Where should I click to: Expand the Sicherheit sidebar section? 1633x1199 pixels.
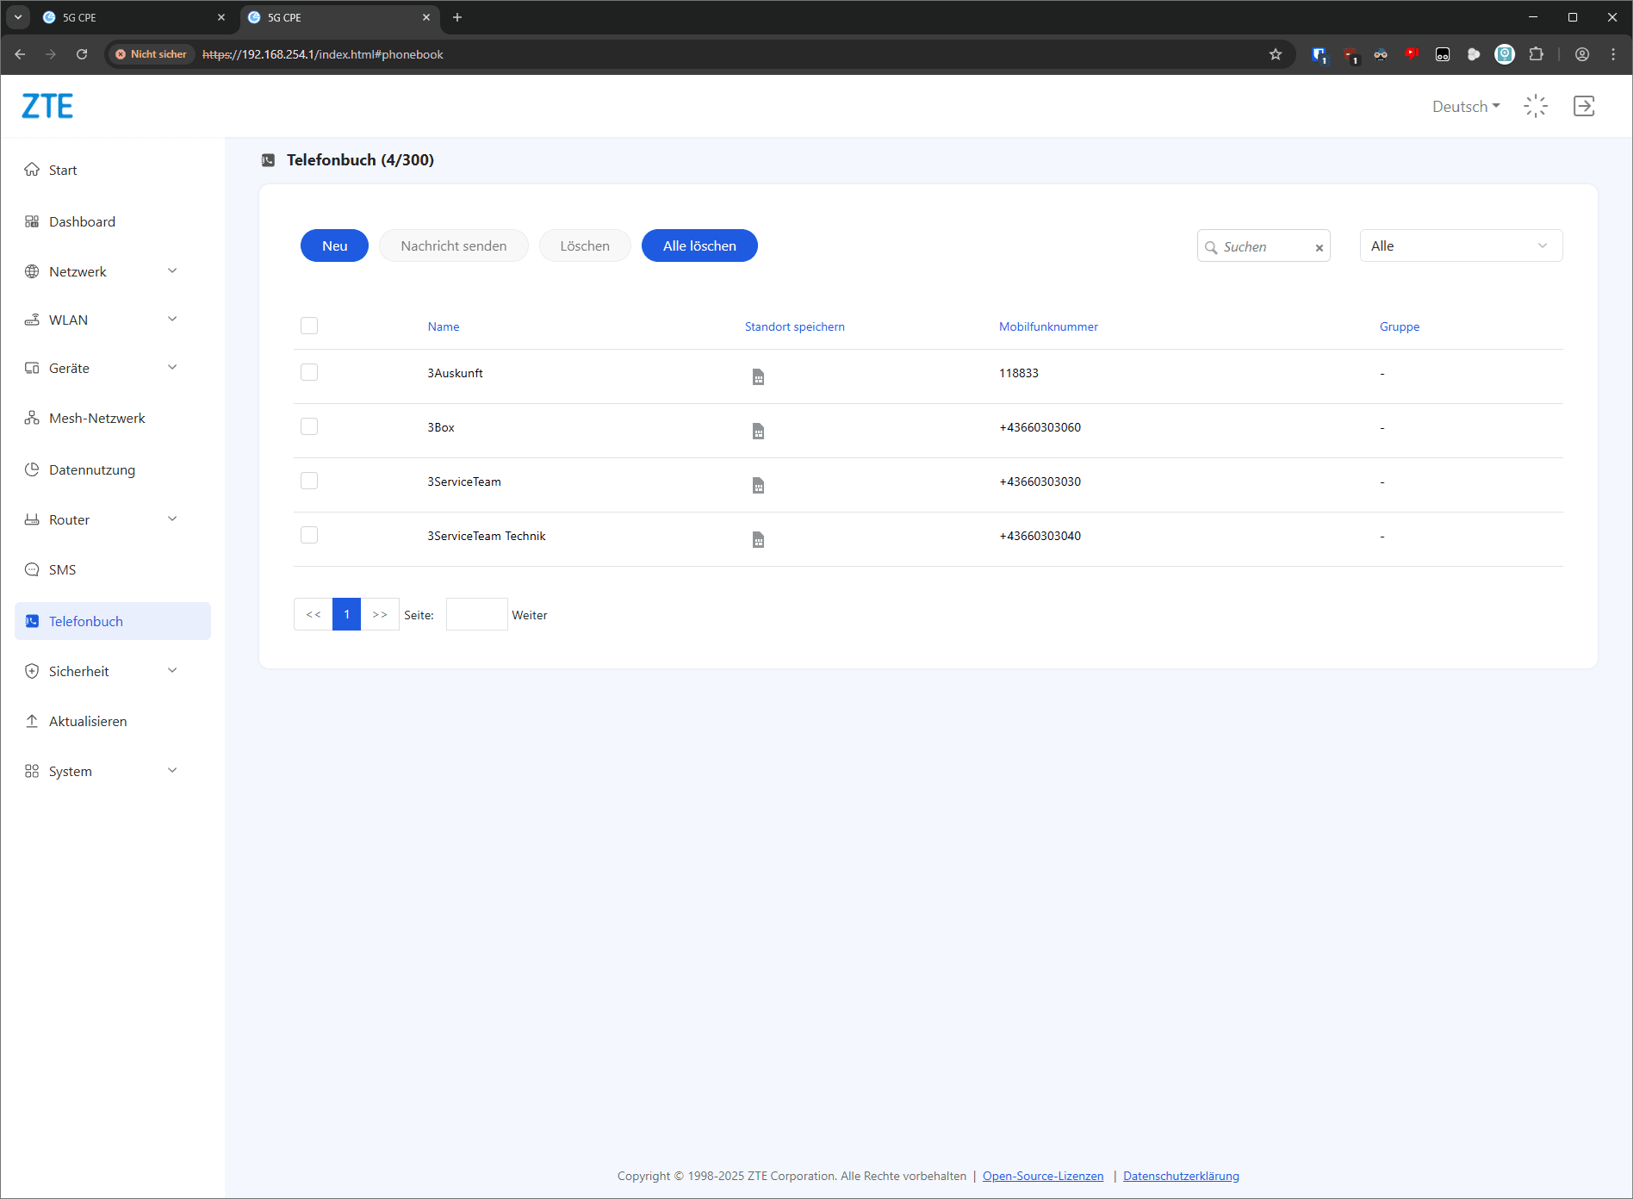(113, 671)
